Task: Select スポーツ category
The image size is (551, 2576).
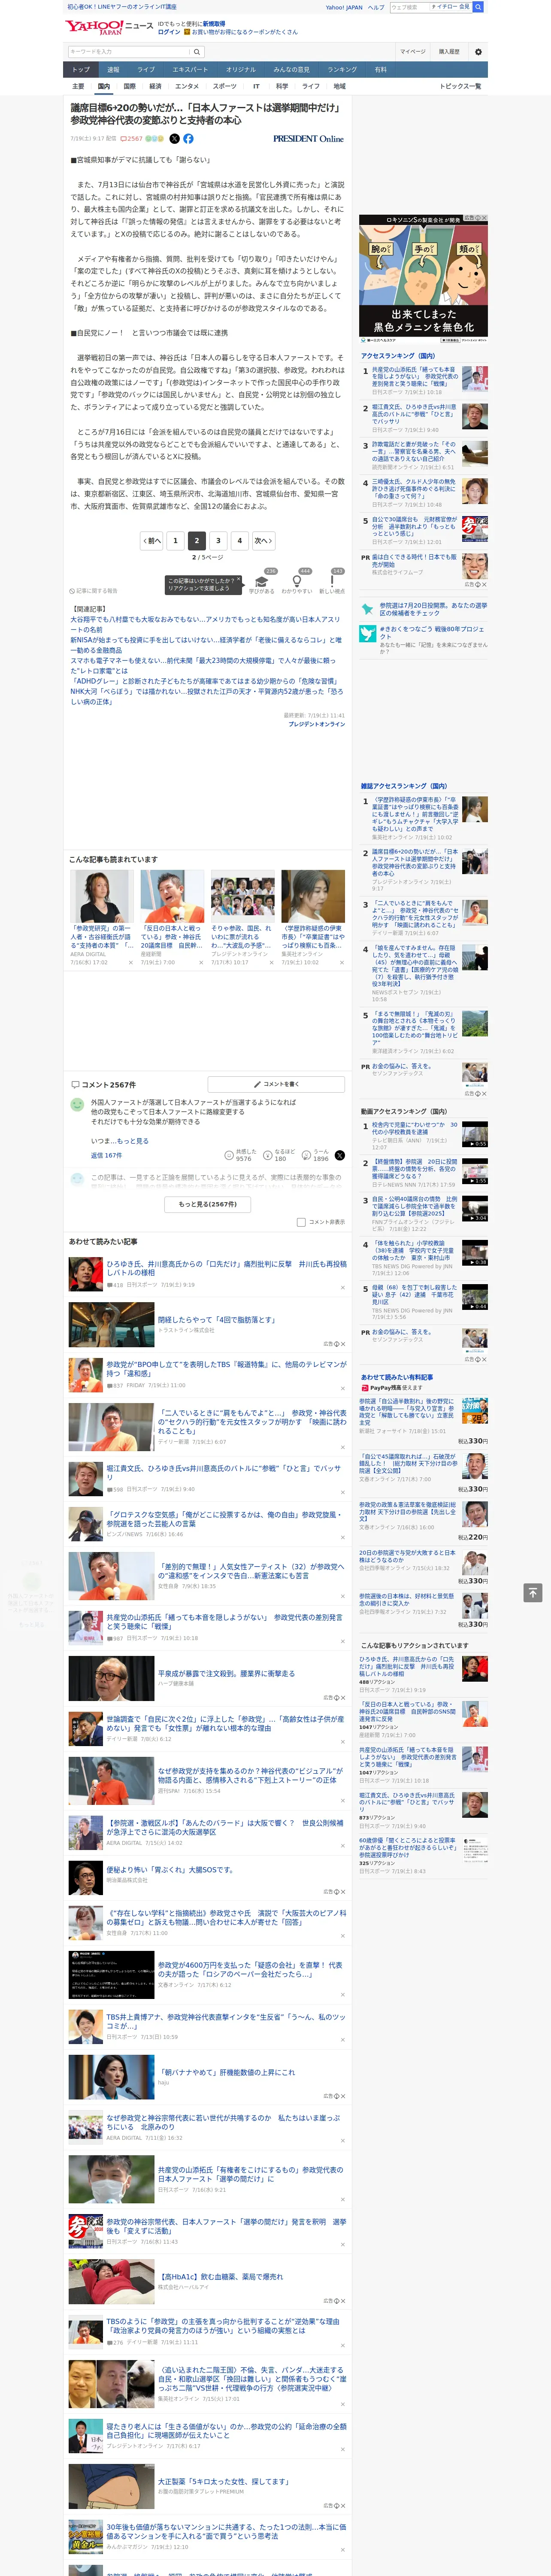Action: 225,86
